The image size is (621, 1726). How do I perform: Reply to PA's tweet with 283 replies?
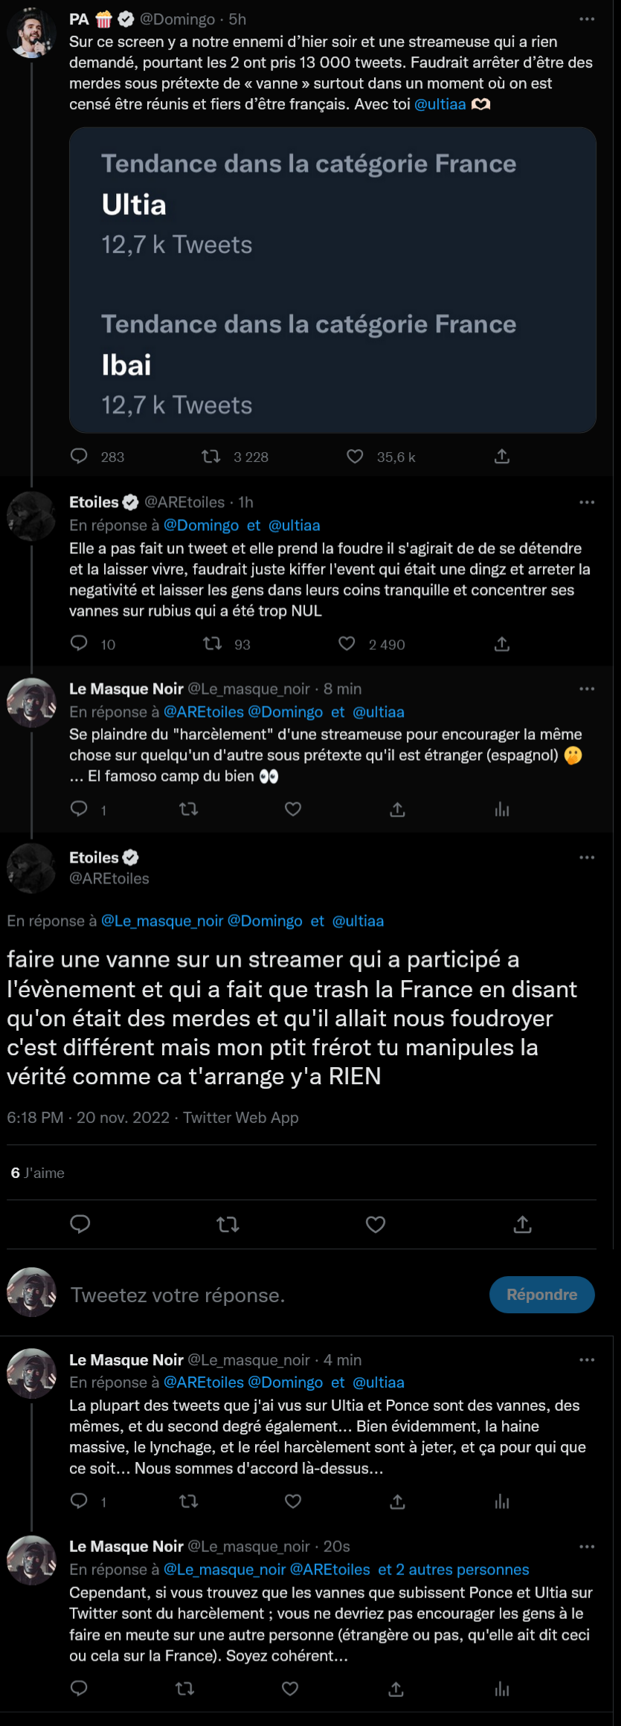80,456
